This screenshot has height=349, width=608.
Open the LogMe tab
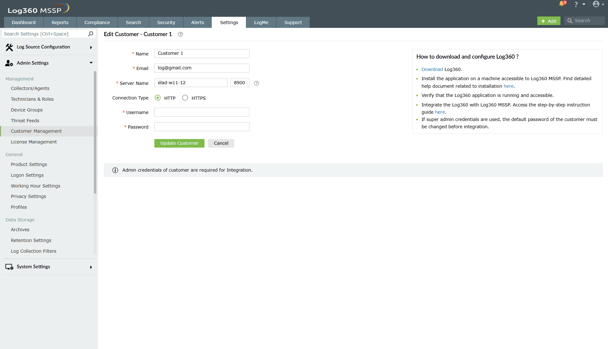pyautogui.click(x=261, y=22)
